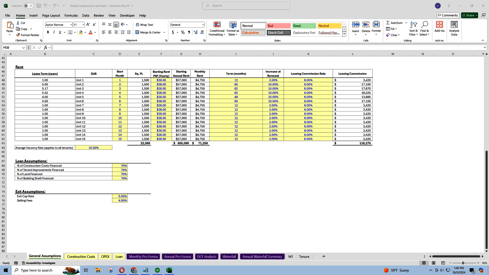Center text horizontally

click(x=110, y=32)
